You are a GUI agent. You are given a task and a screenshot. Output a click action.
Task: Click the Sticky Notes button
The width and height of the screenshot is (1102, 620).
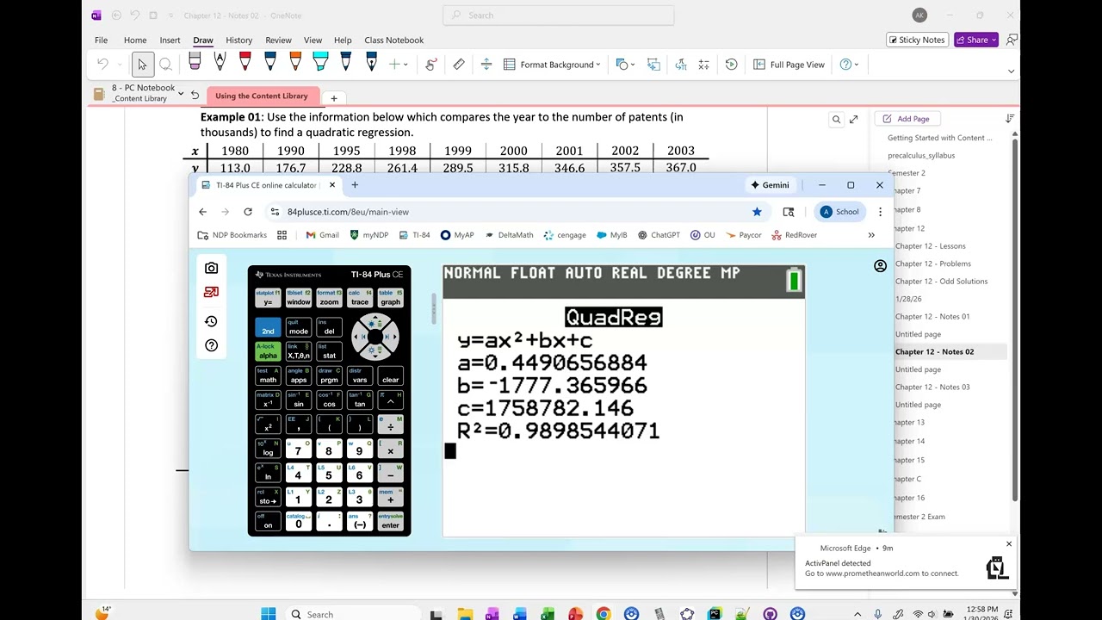click(917, 40)
